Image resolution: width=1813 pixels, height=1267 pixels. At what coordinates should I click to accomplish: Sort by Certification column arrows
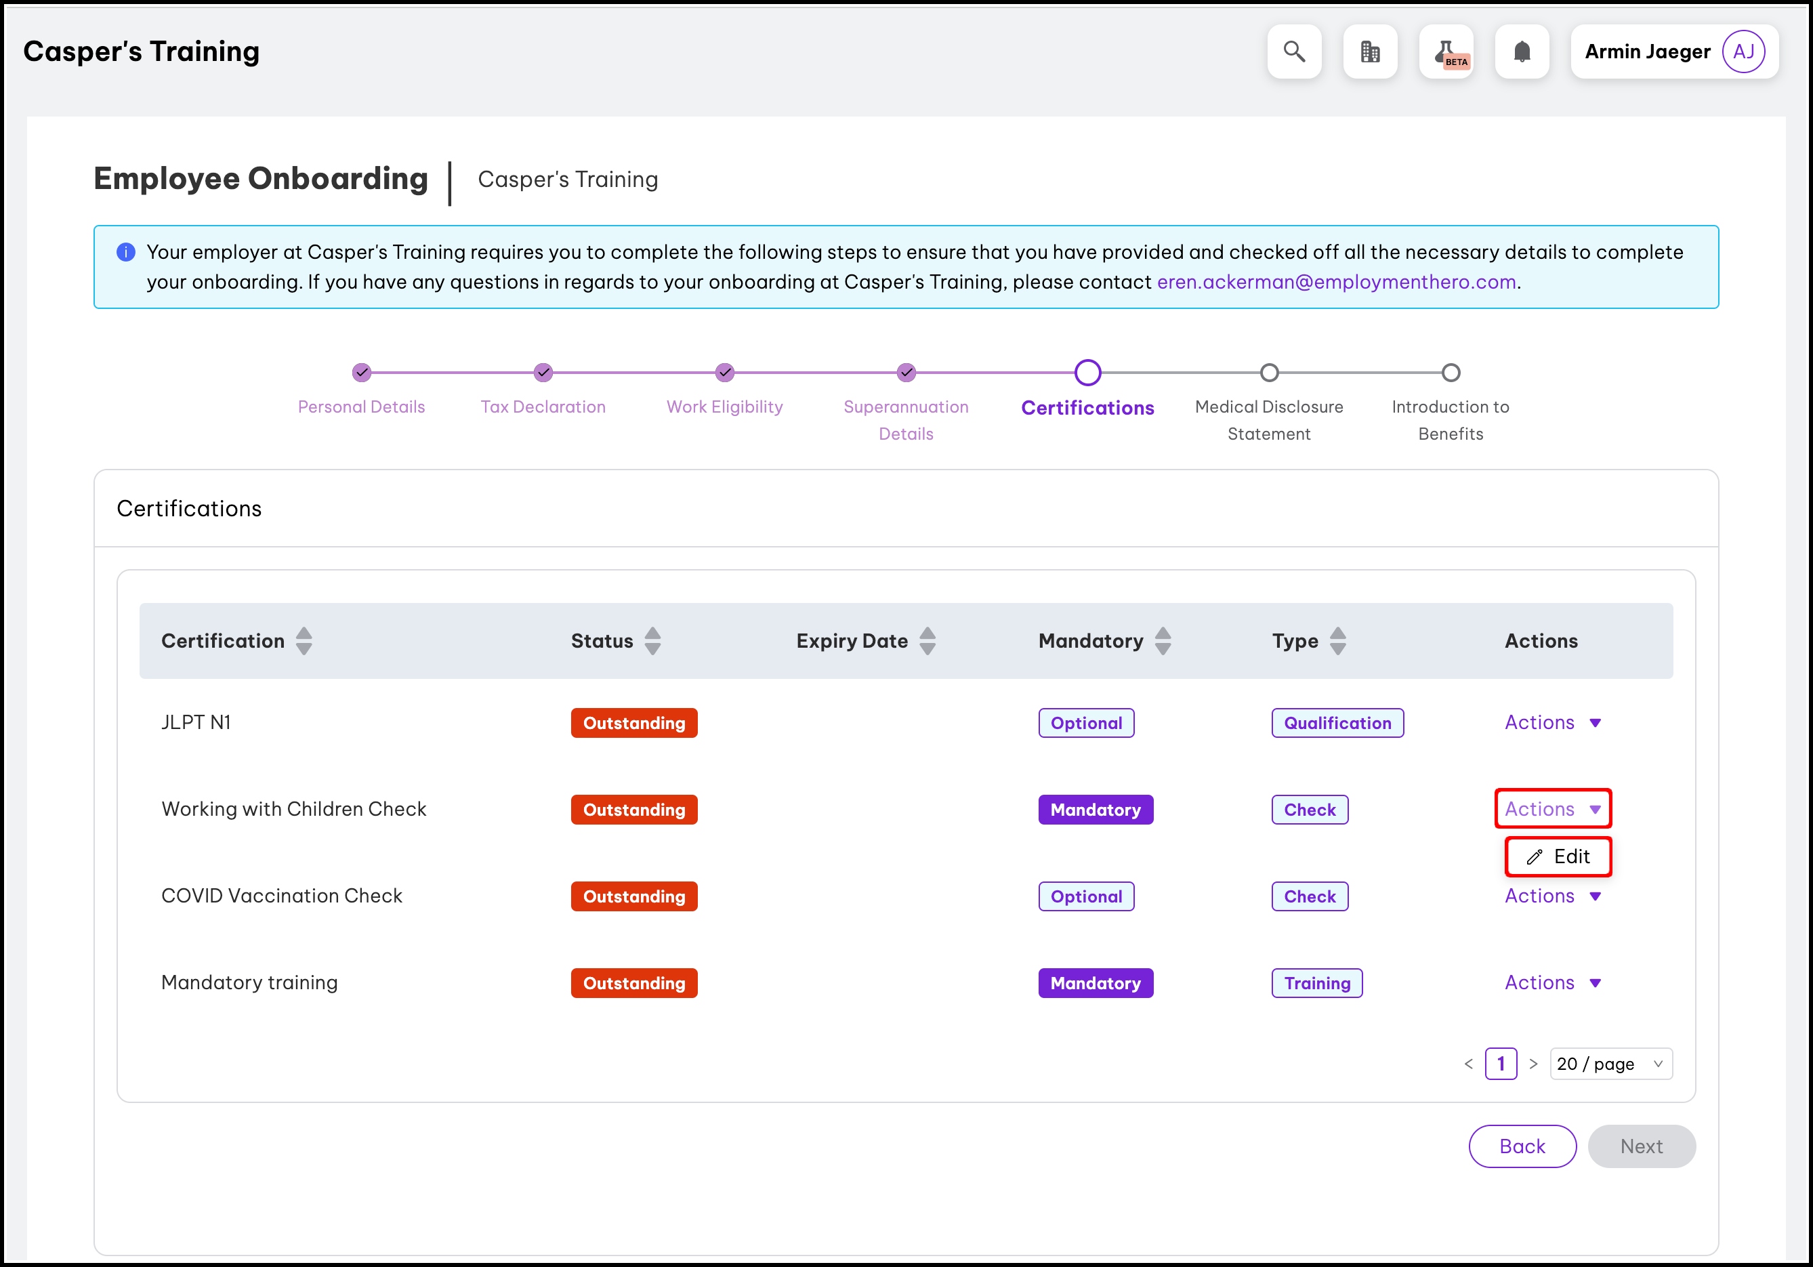[304, 642]
